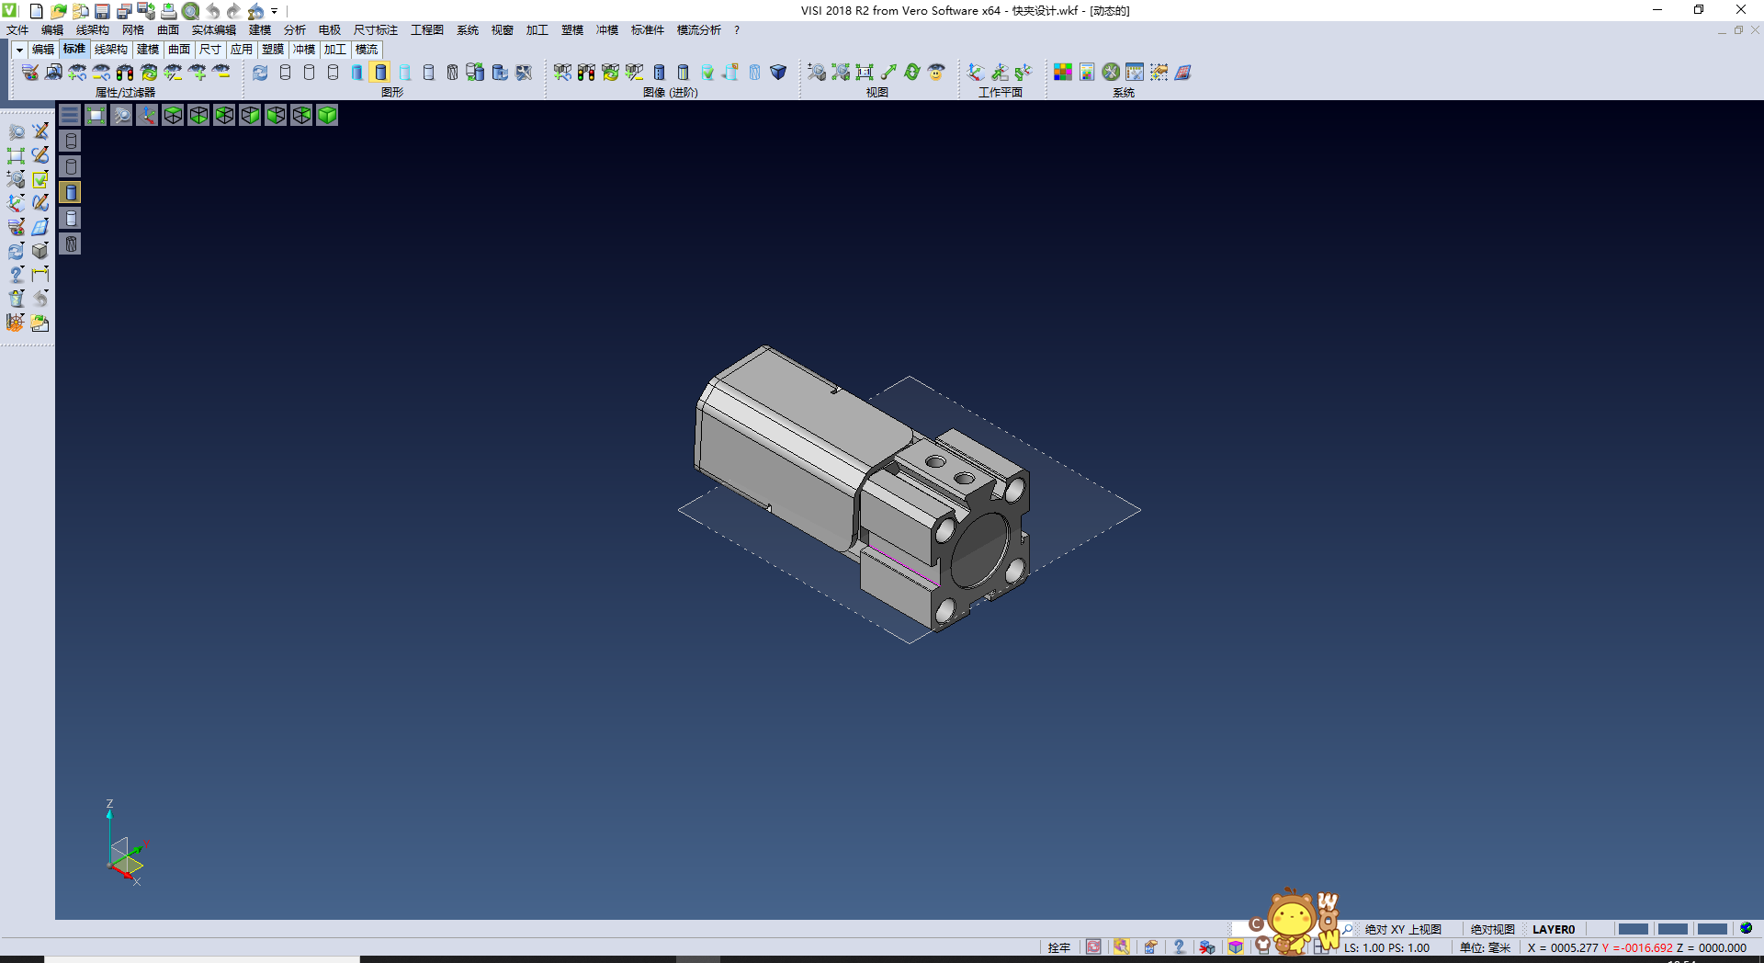Viewport: 1764px width, 963px height.
Task: Click the traffic light filter icon
Action: coord(125,72)
